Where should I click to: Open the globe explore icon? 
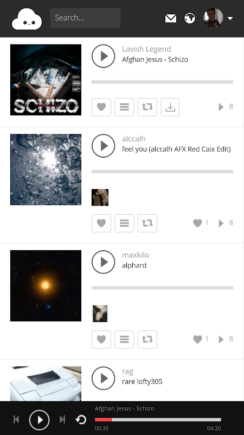pos(190,18)
